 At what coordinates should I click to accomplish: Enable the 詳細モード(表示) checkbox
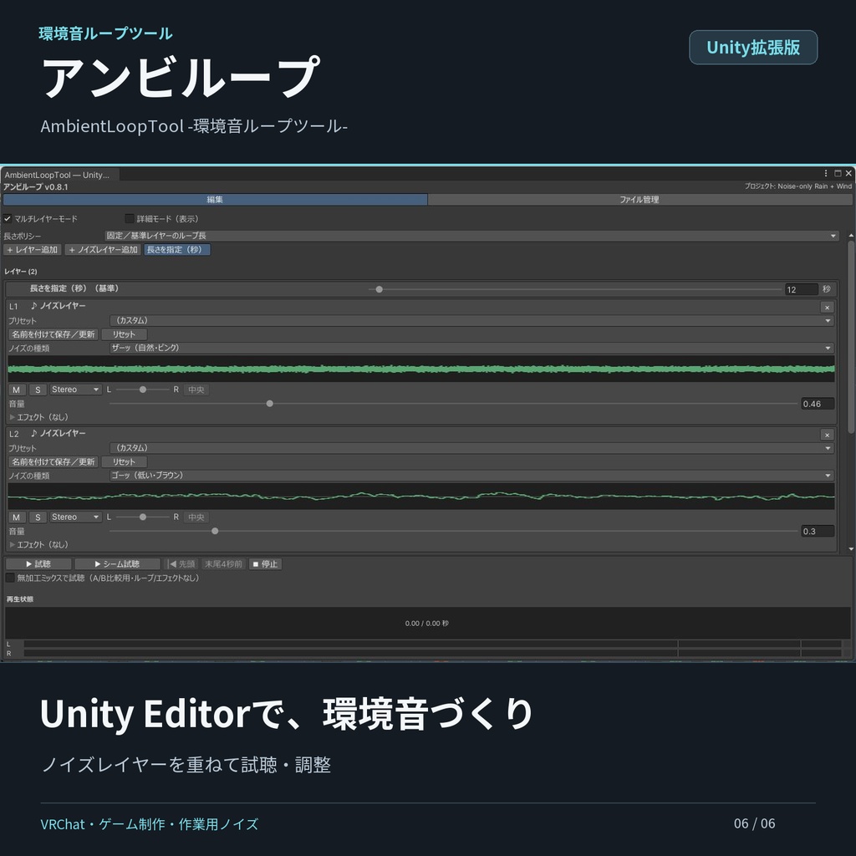point(130,218)
